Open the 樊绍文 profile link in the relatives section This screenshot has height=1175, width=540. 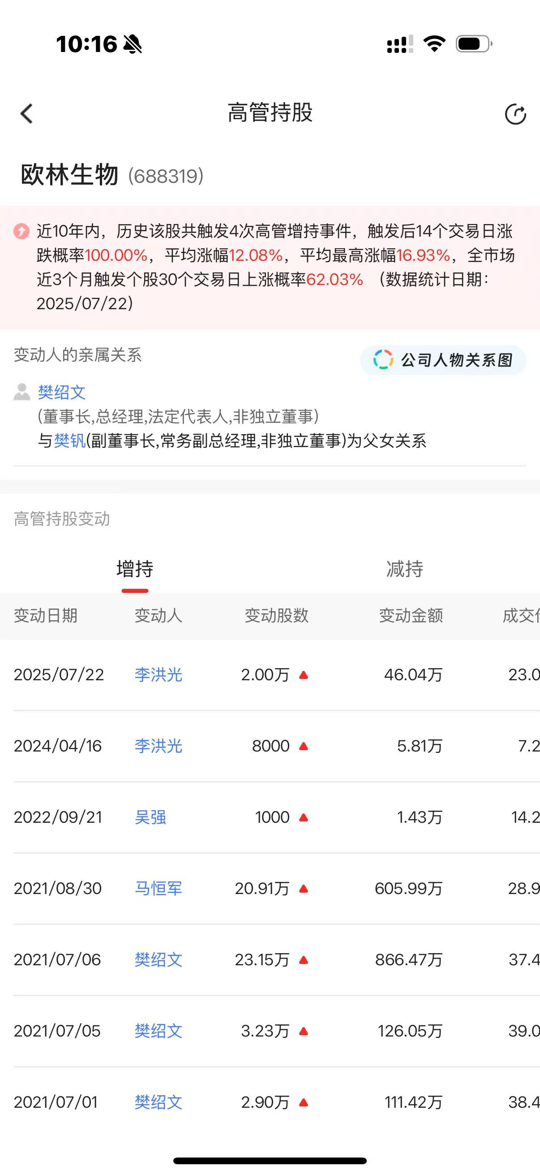(x=61, y=392)
